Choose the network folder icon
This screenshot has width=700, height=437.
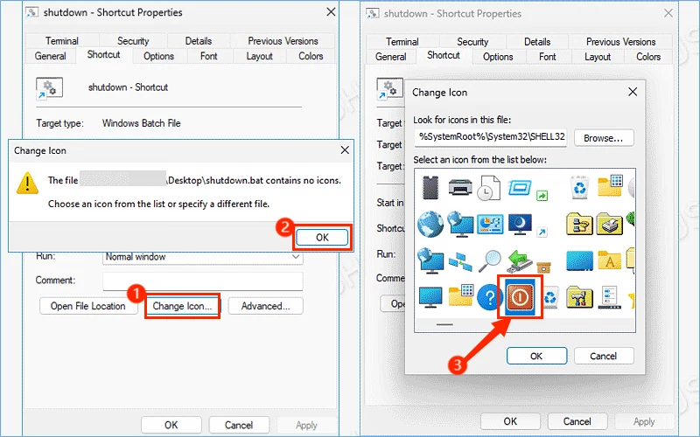(x=579, y=225)
